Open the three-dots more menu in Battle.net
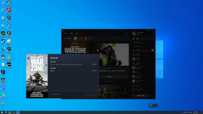 tap(81, 33)
